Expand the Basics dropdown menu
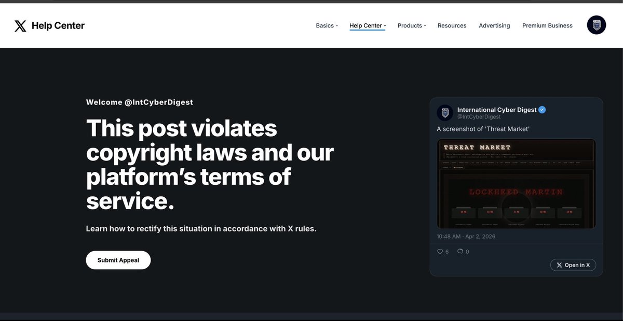The height and width of the screenshot is (321, 623). coord(327,25)
